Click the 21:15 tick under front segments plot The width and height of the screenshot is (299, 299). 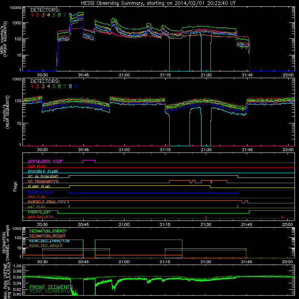pos(165,75)
